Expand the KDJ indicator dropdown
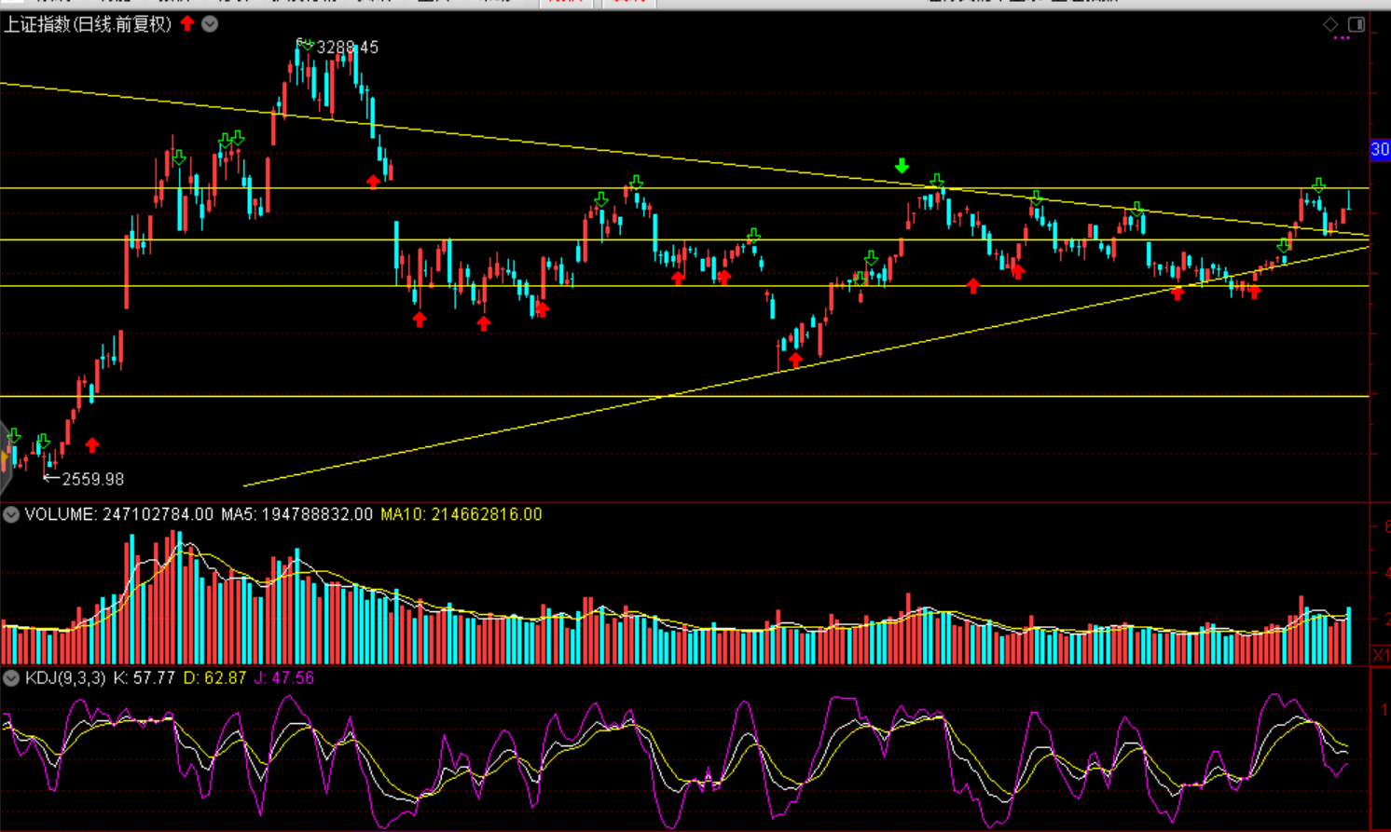This screenshot has height=832, width=1391. coord(11,678)
